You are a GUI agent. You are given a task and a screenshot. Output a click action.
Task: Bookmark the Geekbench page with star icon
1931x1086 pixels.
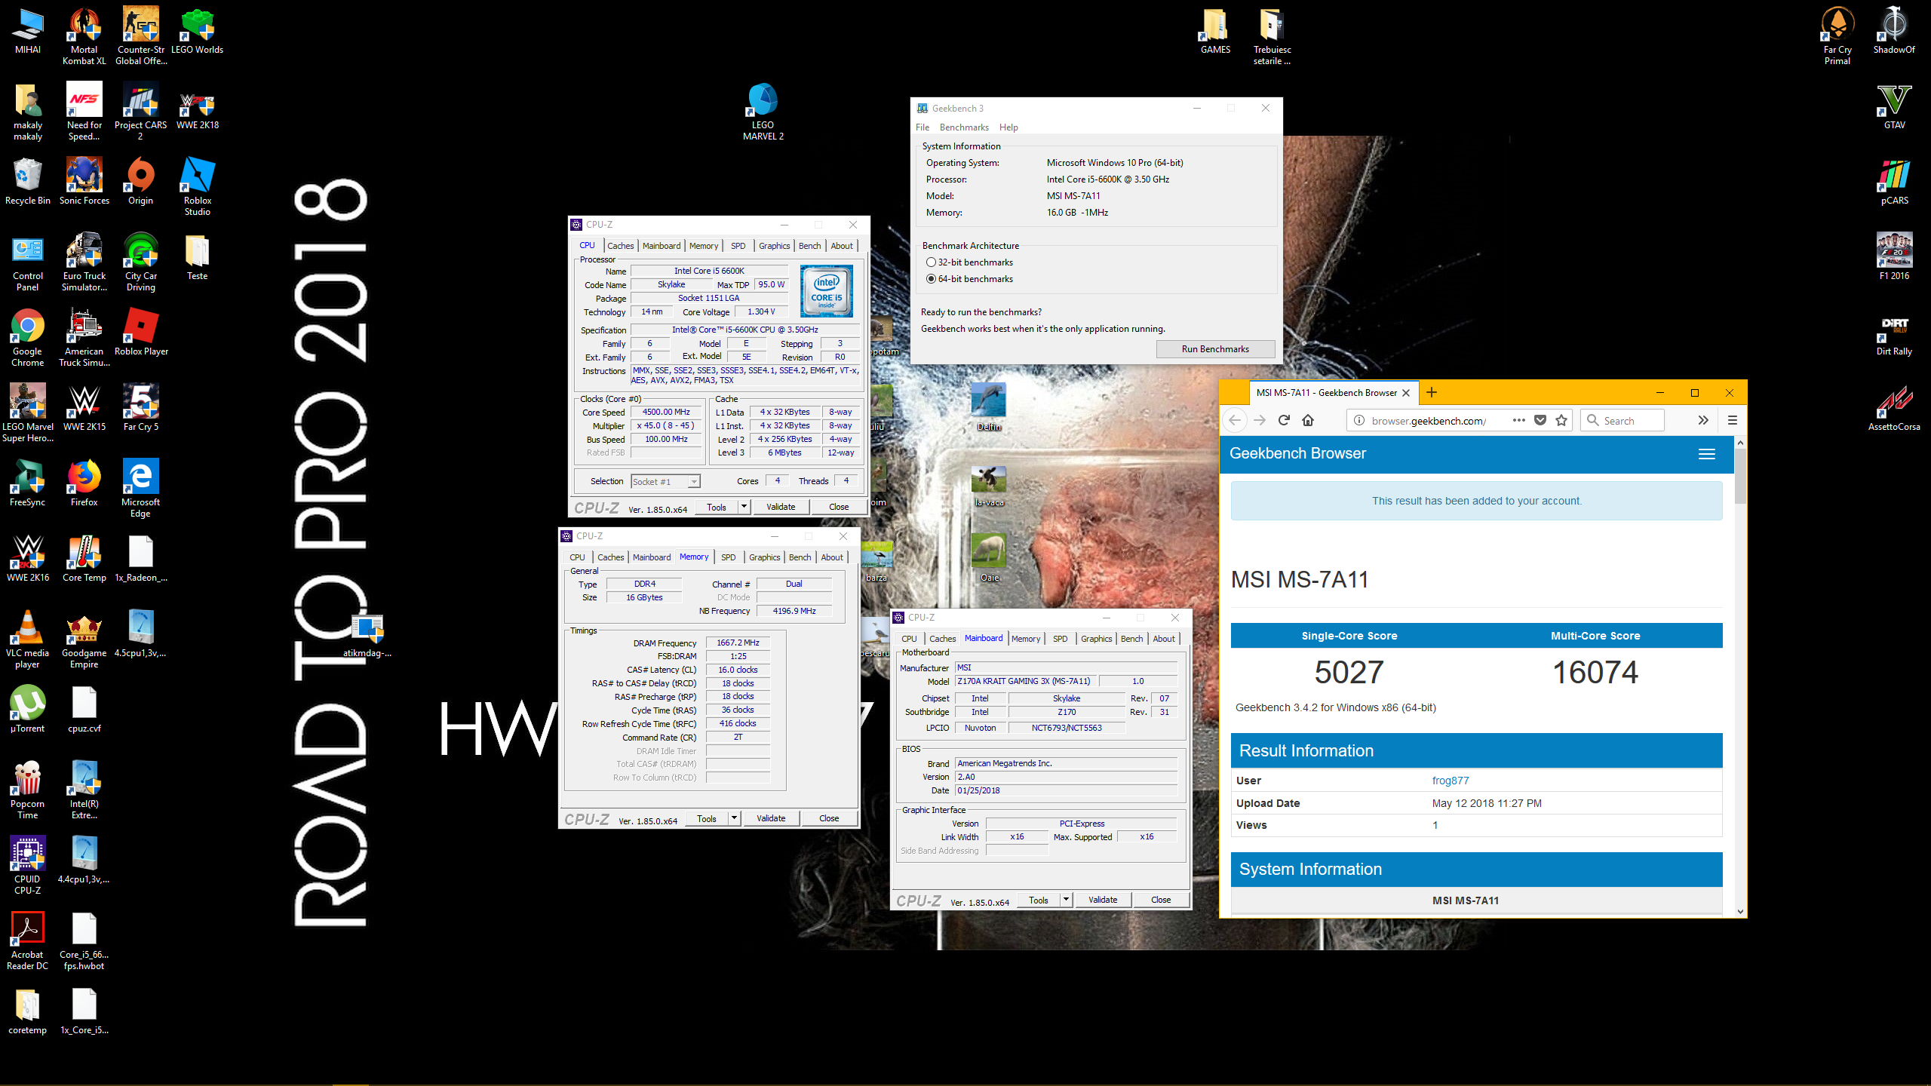1561,421
